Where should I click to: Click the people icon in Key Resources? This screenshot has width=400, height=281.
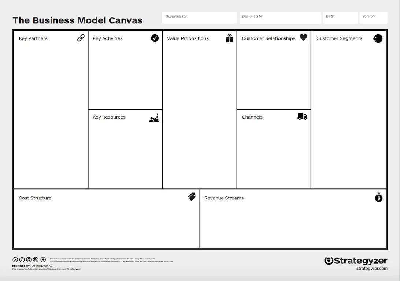(x=154, y=117)
